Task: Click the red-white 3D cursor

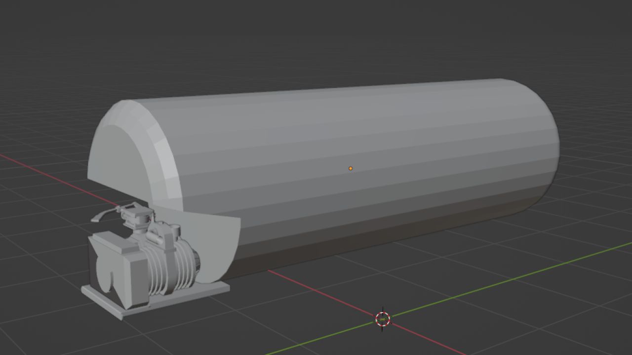Action: tap(383, 319)
